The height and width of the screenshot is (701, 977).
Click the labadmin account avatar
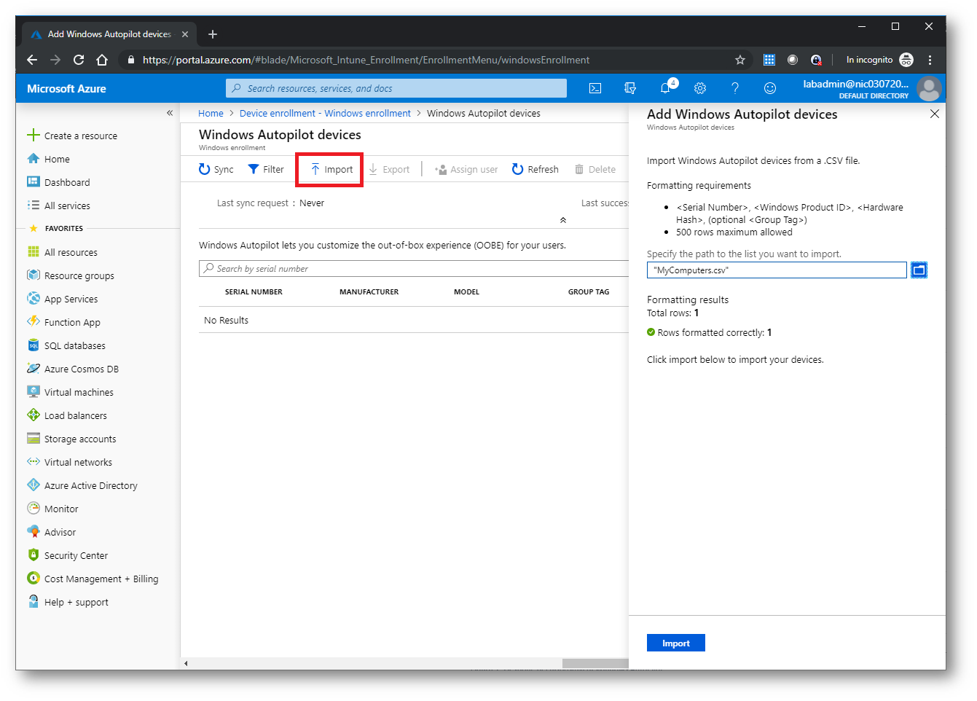click(929, 89)
